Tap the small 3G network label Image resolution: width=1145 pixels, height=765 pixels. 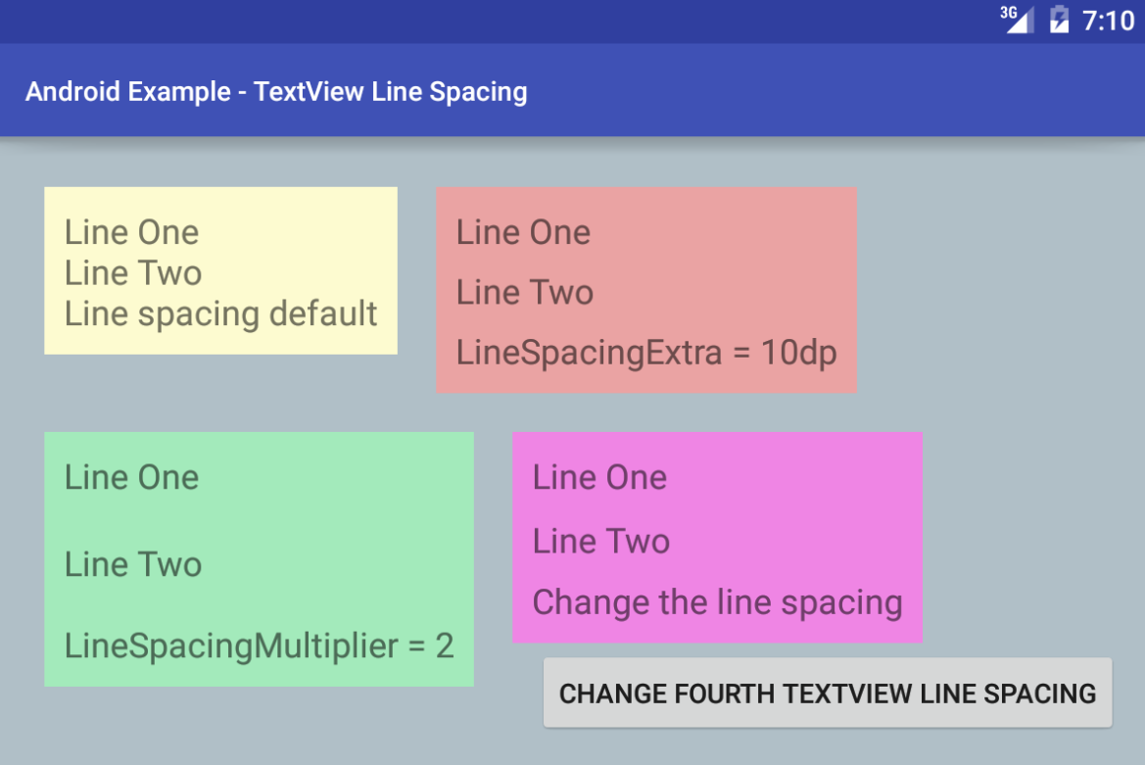point(1009,13)
